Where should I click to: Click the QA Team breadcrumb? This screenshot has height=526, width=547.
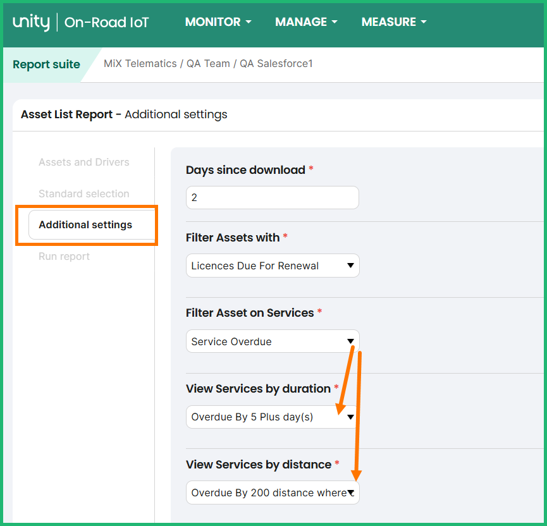tap(208, 63)
